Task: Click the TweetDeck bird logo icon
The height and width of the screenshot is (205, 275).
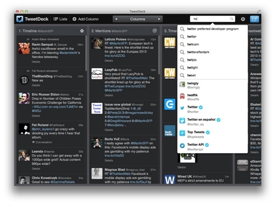Action: 20,19
